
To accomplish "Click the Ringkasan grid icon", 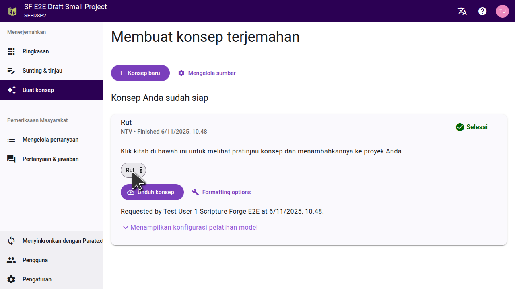I will tap(11, 51).
